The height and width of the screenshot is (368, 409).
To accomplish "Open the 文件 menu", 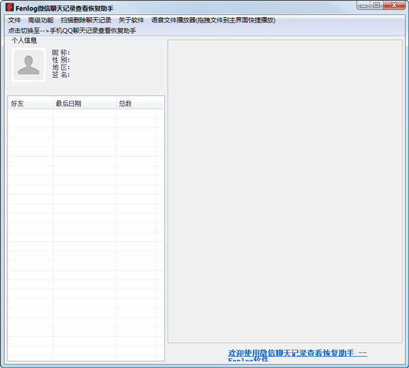I will pos(14,20).
